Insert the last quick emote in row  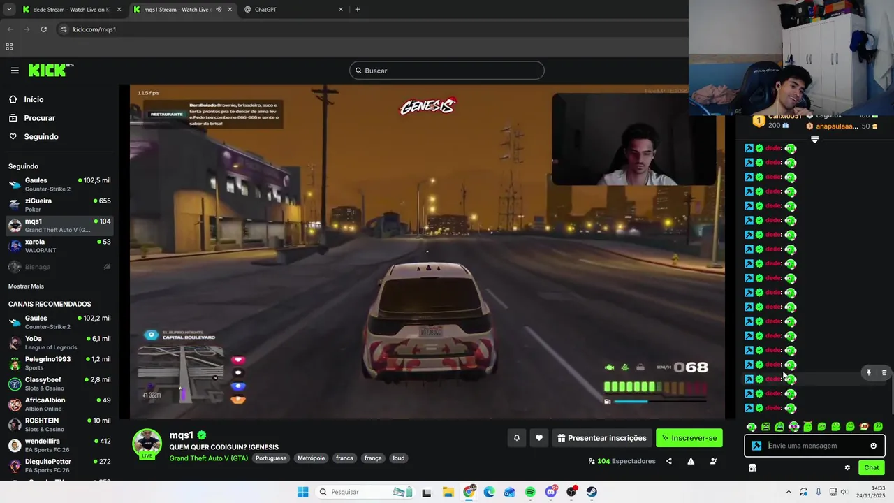point(878,427)
